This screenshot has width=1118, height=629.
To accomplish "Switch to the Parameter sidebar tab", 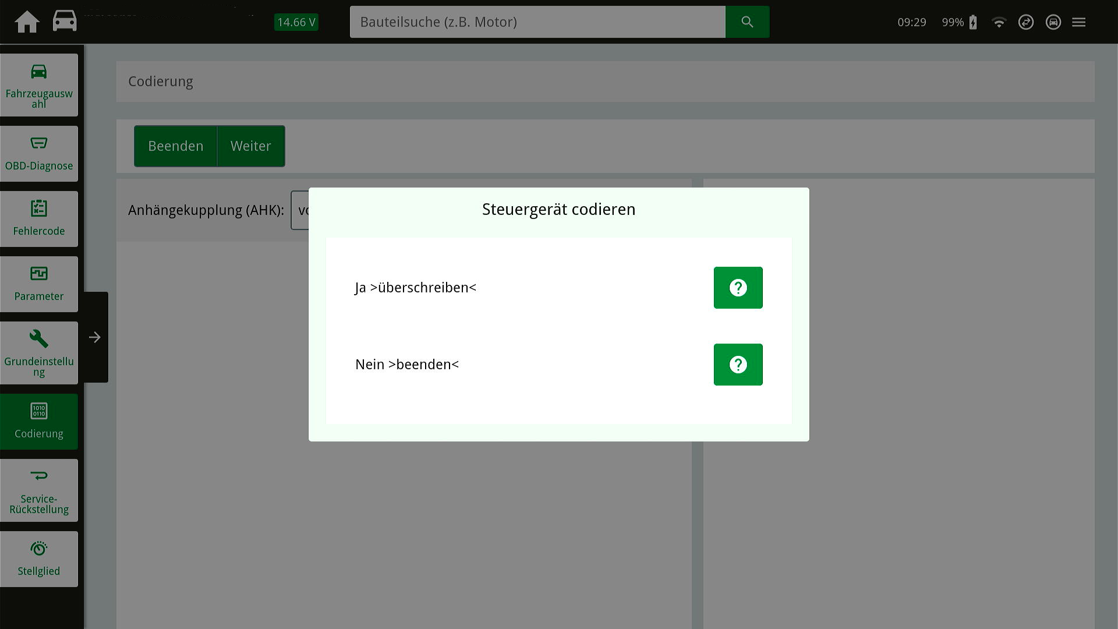I will pyautogui.click(x=39, y=285).
